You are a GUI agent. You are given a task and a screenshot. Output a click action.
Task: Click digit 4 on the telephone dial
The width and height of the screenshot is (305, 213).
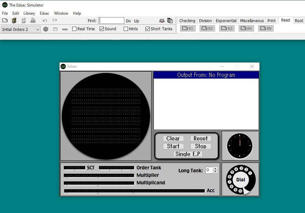(236, 169)
